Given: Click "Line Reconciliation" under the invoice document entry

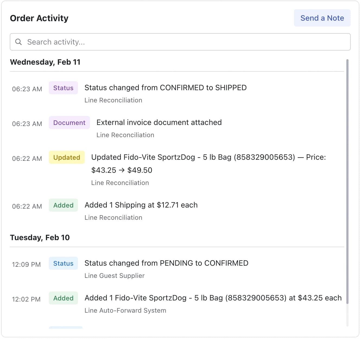Looking at the screenshot, I should point(125,135).
